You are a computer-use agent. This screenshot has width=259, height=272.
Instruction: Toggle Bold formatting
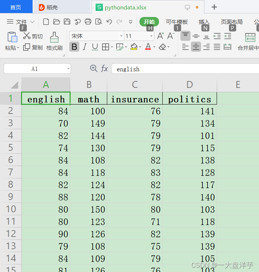[74, 47]
